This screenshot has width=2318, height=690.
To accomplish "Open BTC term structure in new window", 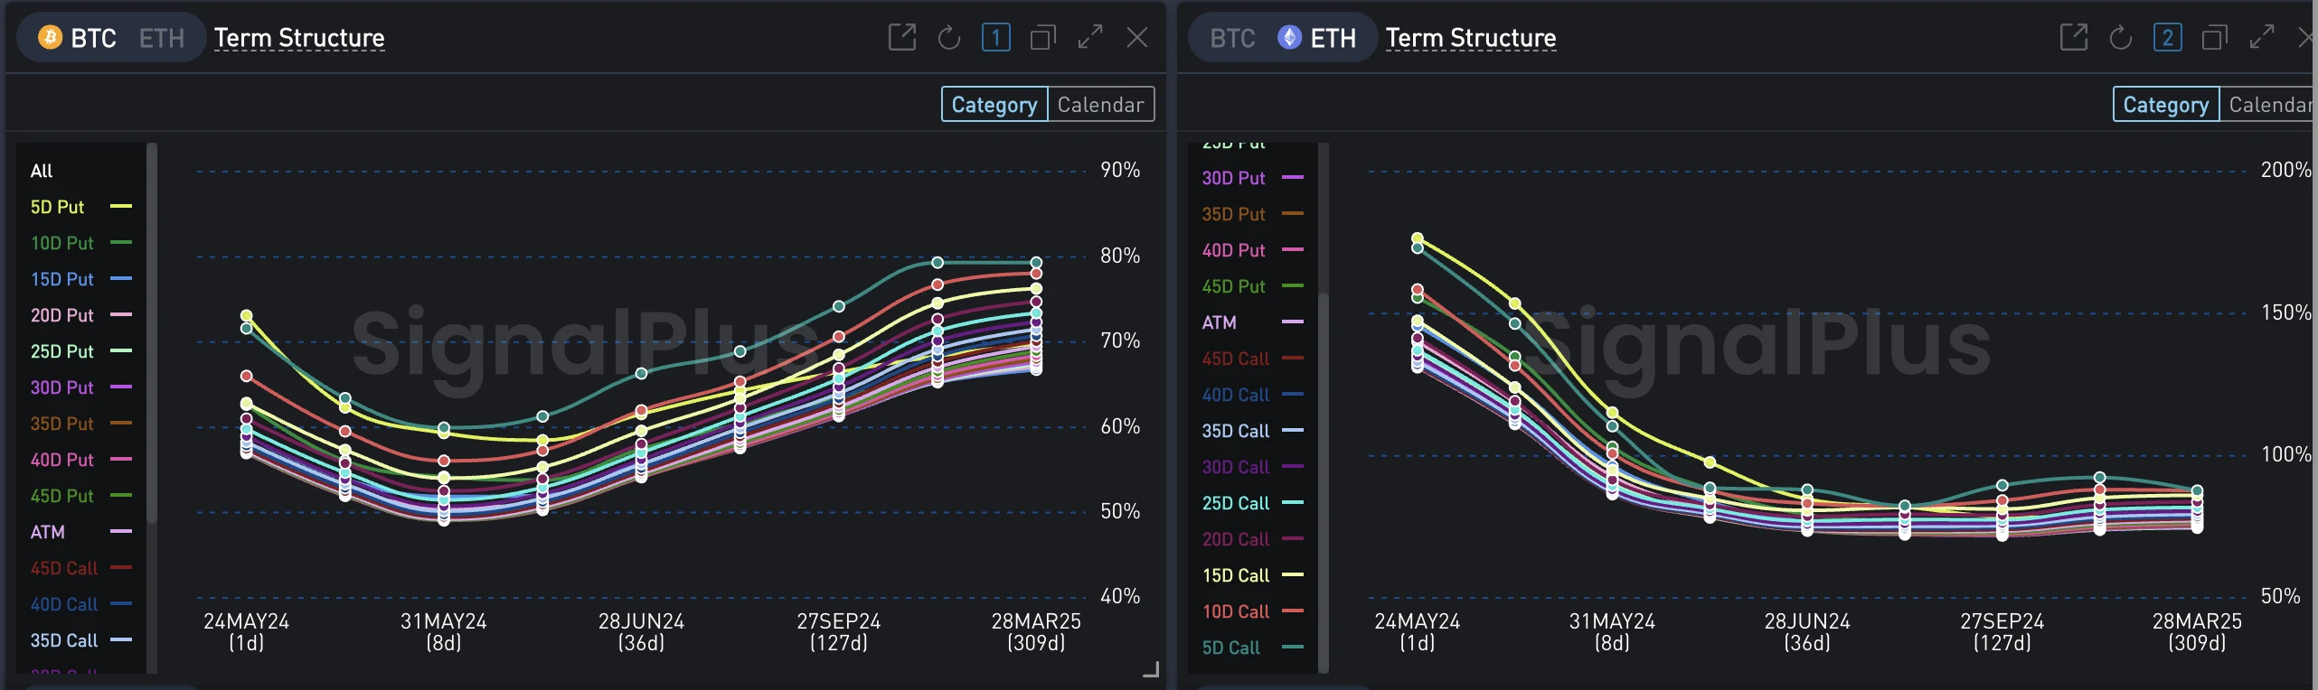I will (901, 38).
